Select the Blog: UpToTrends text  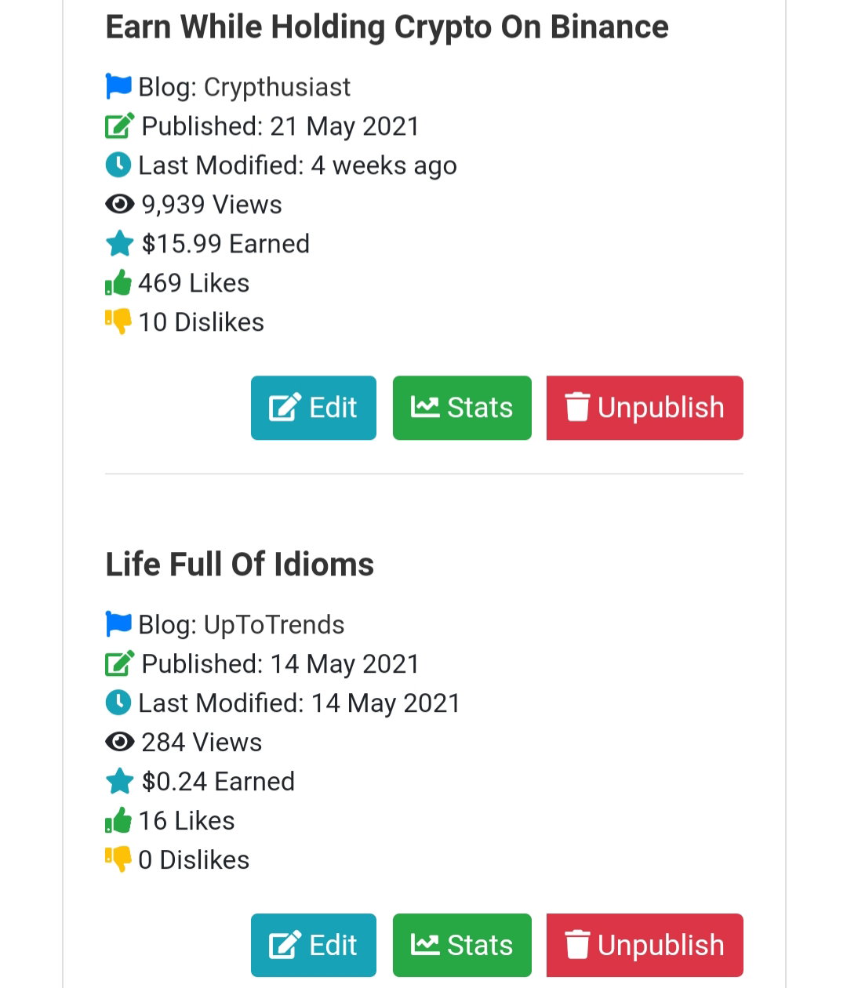pyautogui.click(x=242, y=625)
